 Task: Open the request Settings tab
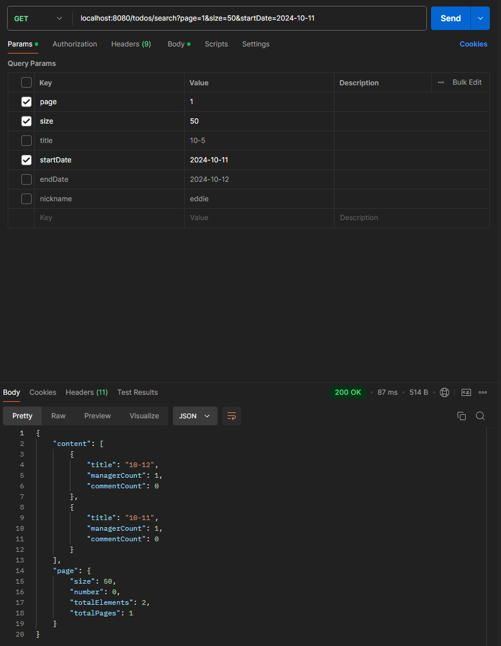point(256,44)
